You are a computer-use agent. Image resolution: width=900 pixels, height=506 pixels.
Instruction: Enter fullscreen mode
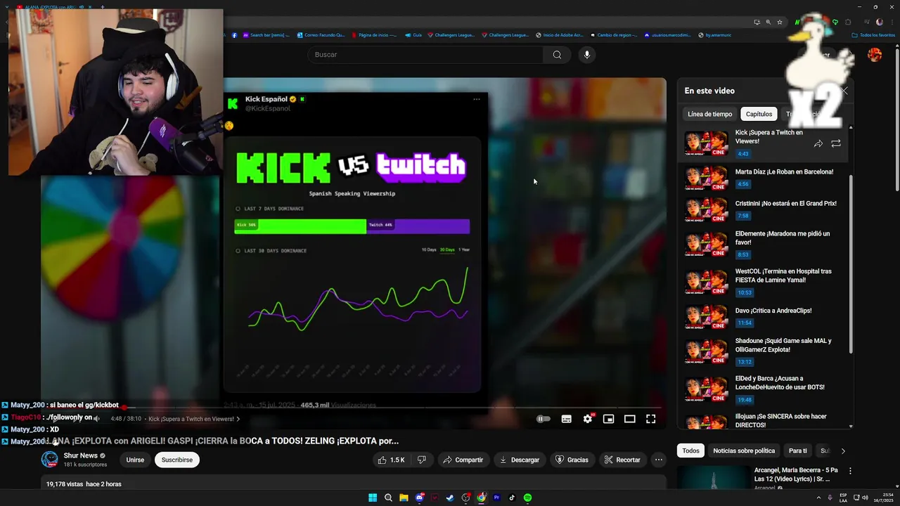651,419
